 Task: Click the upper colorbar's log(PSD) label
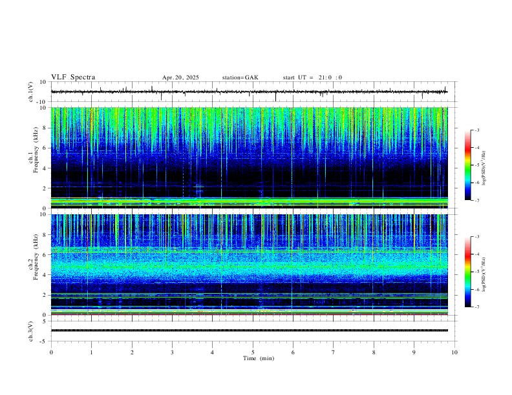484,168
